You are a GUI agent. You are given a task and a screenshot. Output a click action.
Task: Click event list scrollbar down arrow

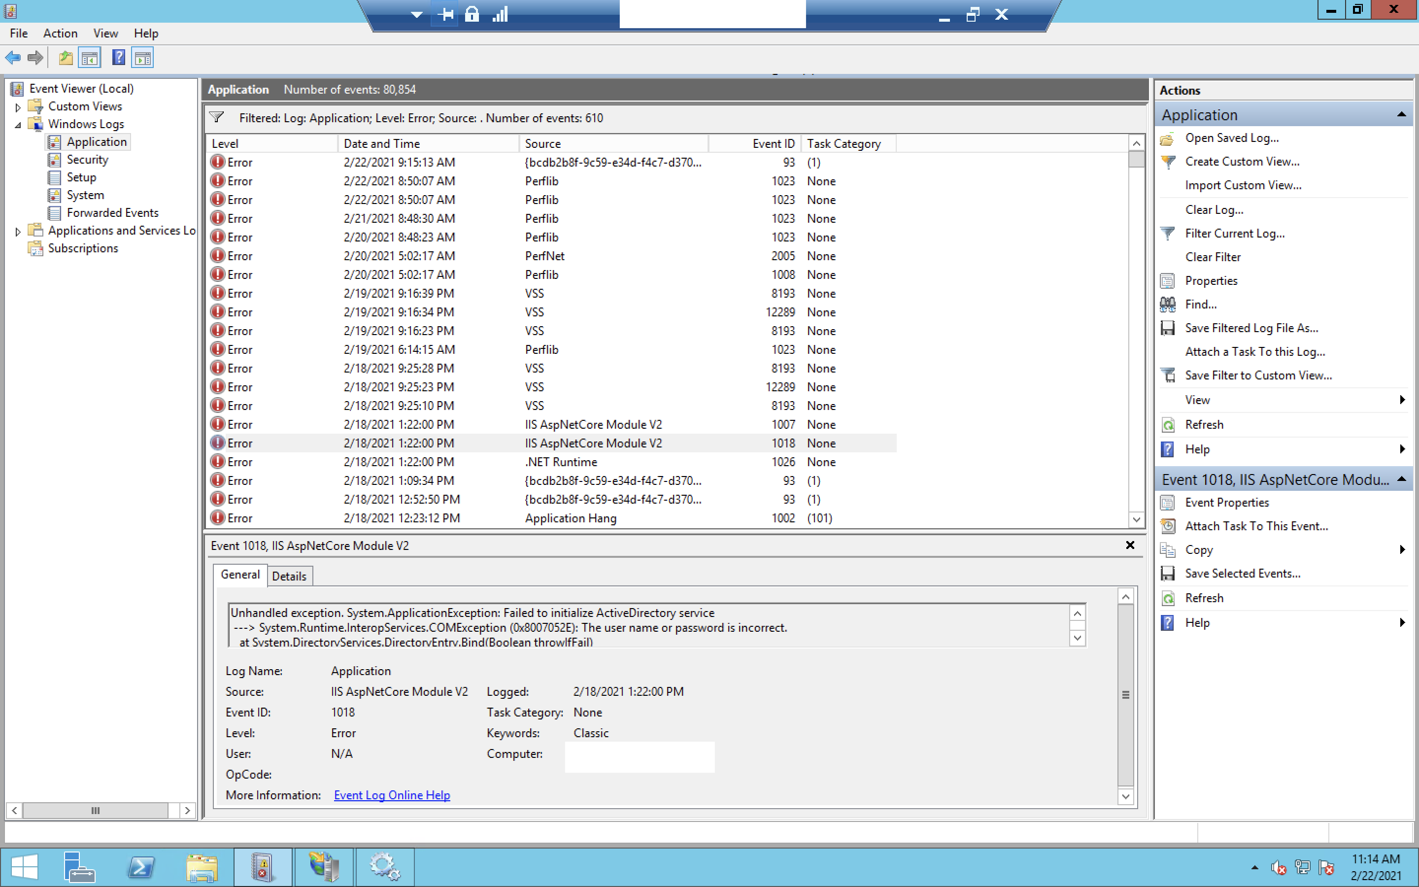1136,519
